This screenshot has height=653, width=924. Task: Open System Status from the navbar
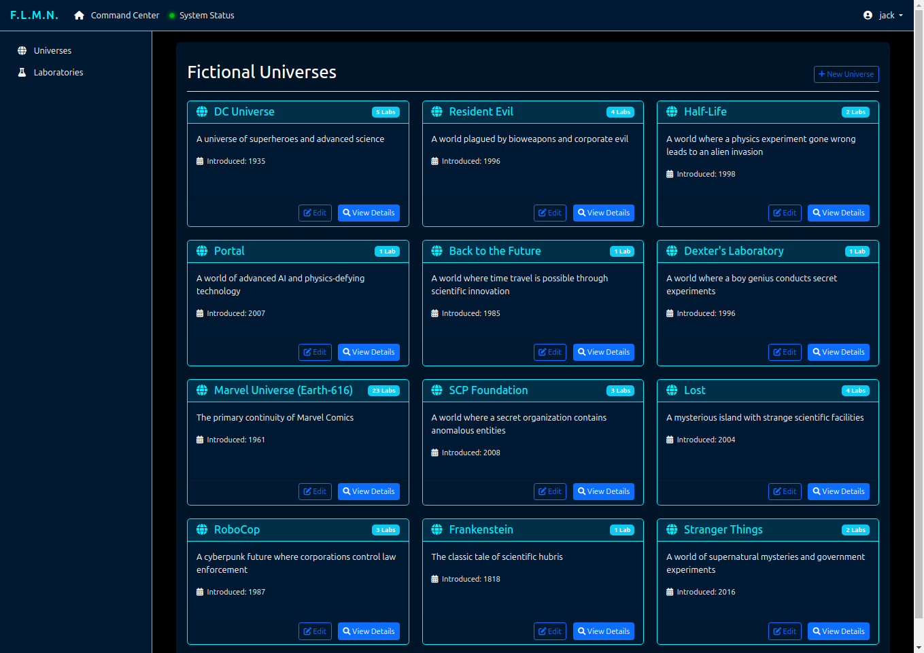(x=202, y=15)
